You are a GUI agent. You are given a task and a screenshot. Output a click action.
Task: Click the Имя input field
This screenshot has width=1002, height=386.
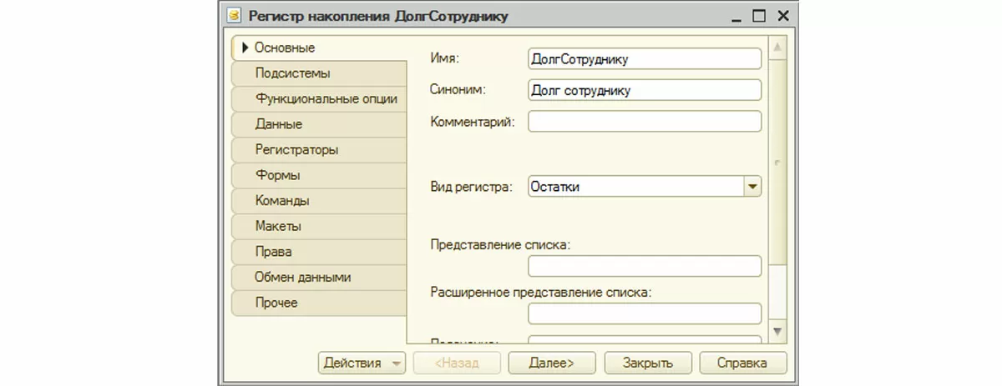pyautogui.click(x=645, y=58)
